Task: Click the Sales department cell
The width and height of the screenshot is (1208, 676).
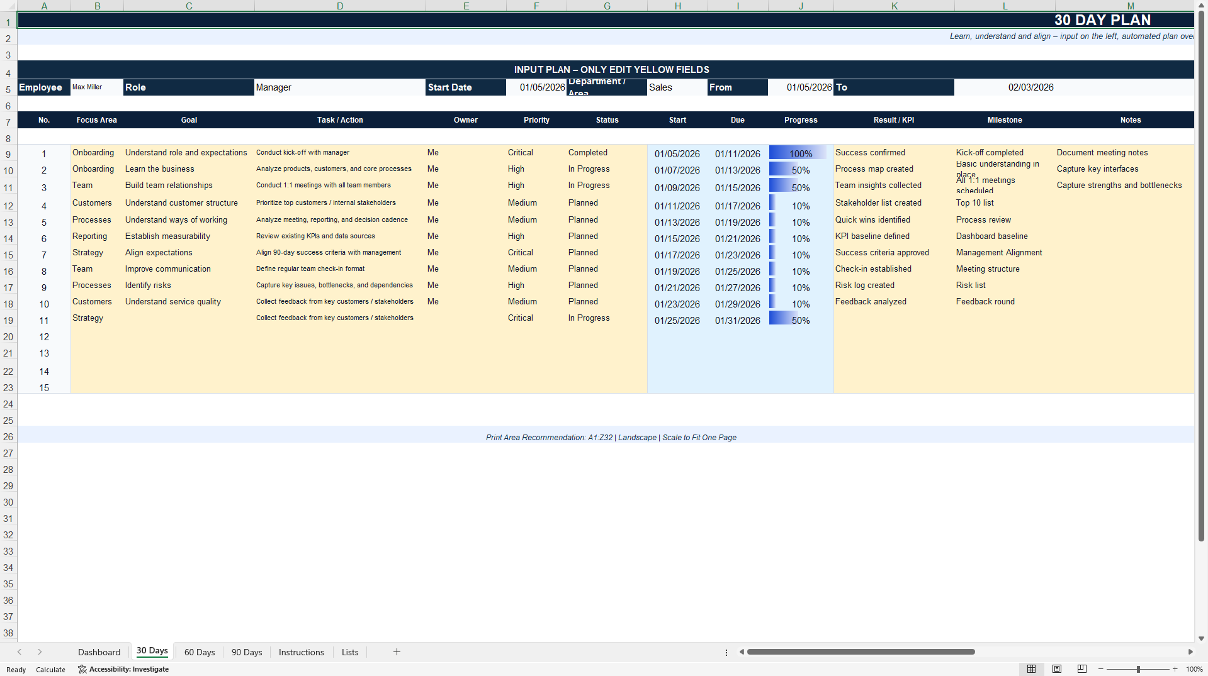Action: [x=677, y=87]
